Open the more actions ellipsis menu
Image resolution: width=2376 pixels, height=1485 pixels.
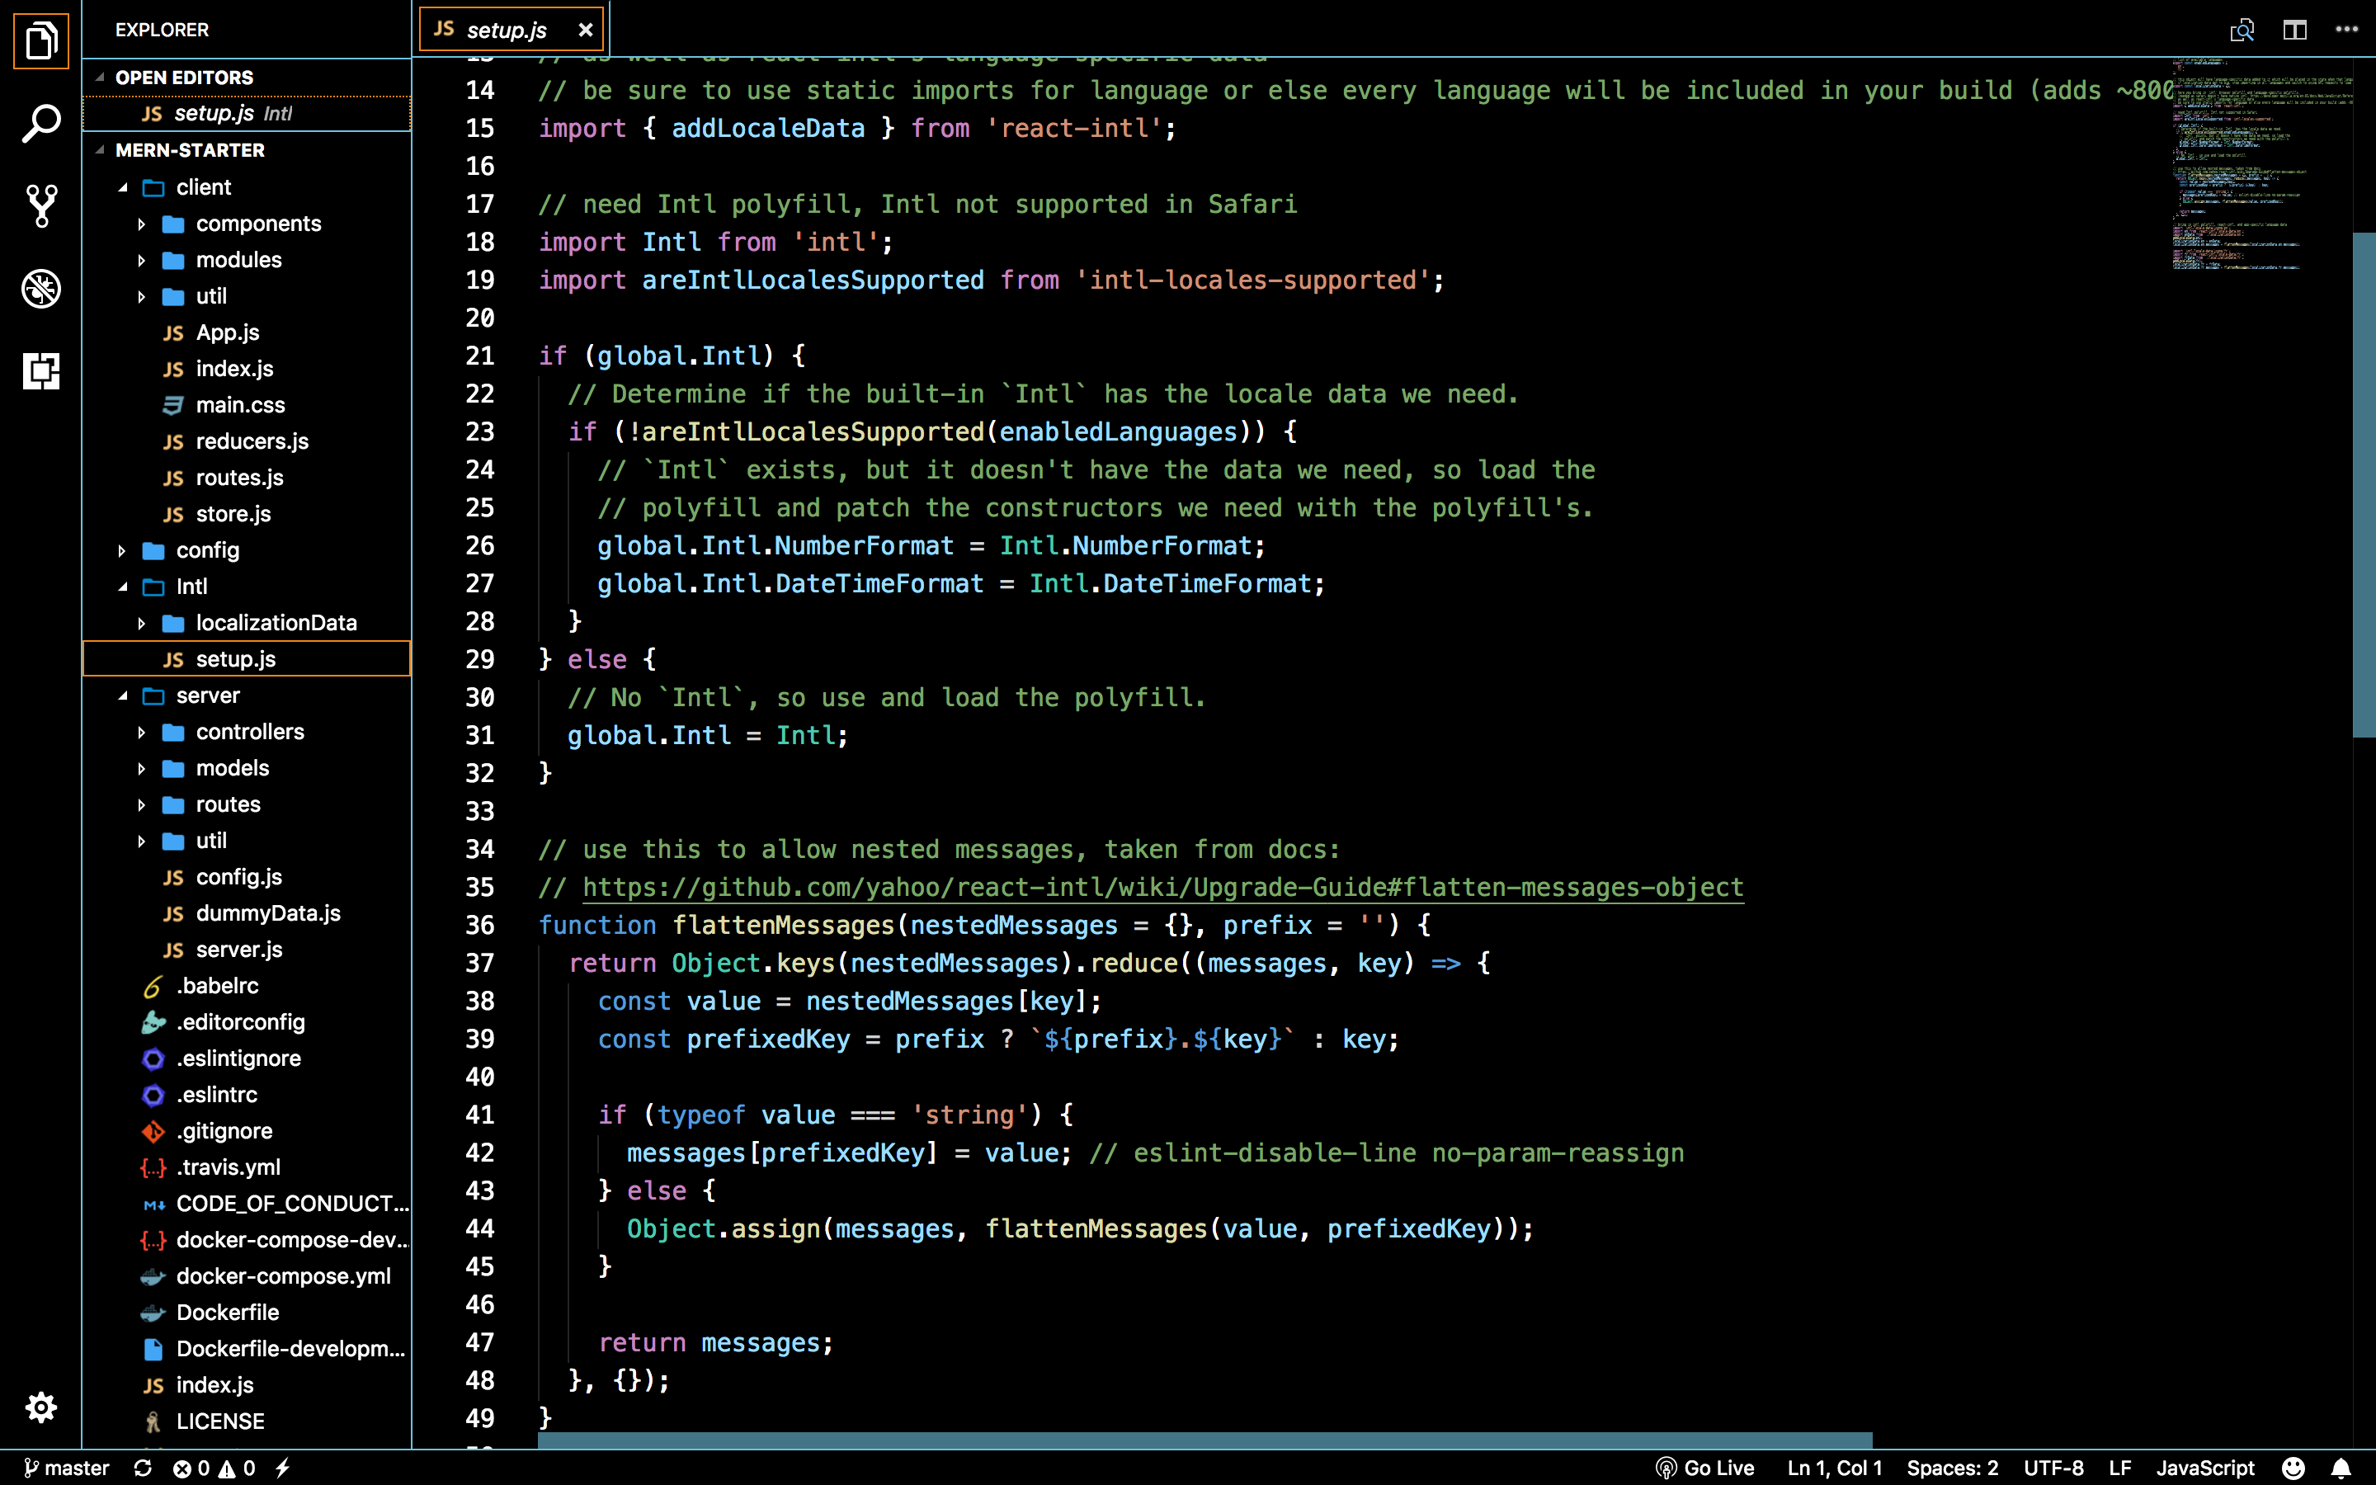[x=2346, y=30]
